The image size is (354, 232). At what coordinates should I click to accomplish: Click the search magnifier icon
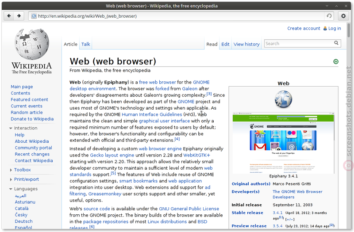(336, 43)
